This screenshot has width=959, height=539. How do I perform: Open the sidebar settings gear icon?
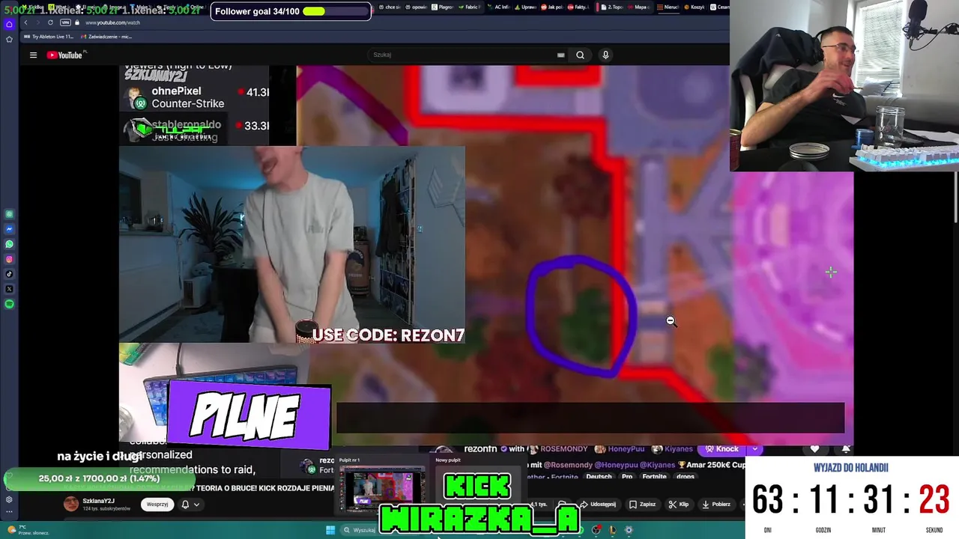(x=9, y=499)
